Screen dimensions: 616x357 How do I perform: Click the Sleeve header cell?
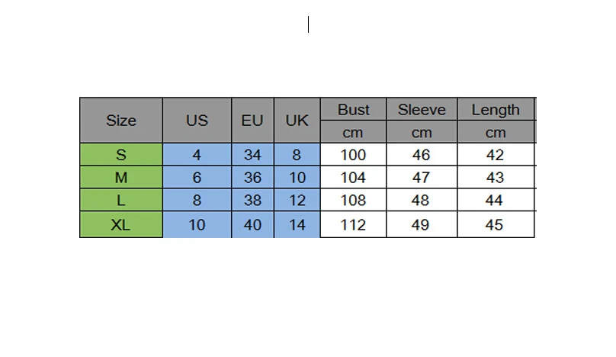422,109
